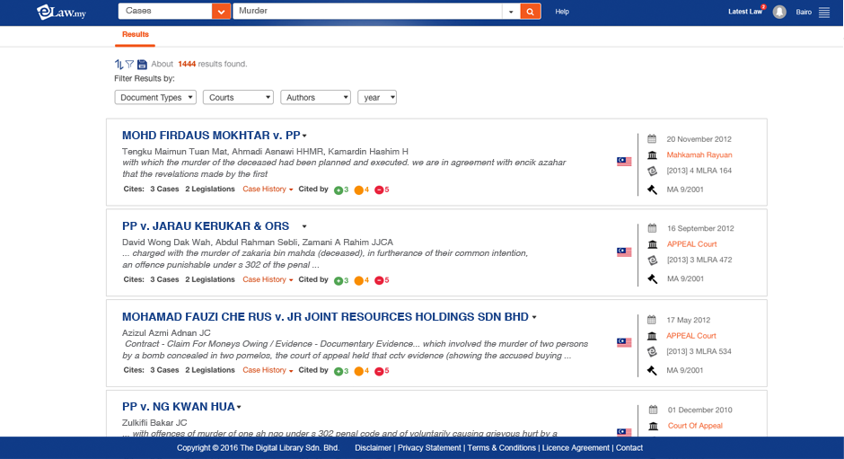Click the sort results arrows icon
Image resolution: width=844 pixels, height=459 pixels.
click(119, 65)
